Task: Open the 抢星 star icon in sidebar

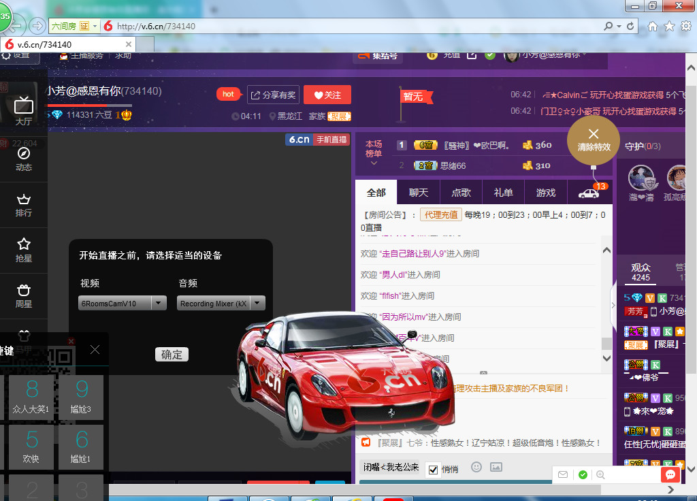Action: 24,251
